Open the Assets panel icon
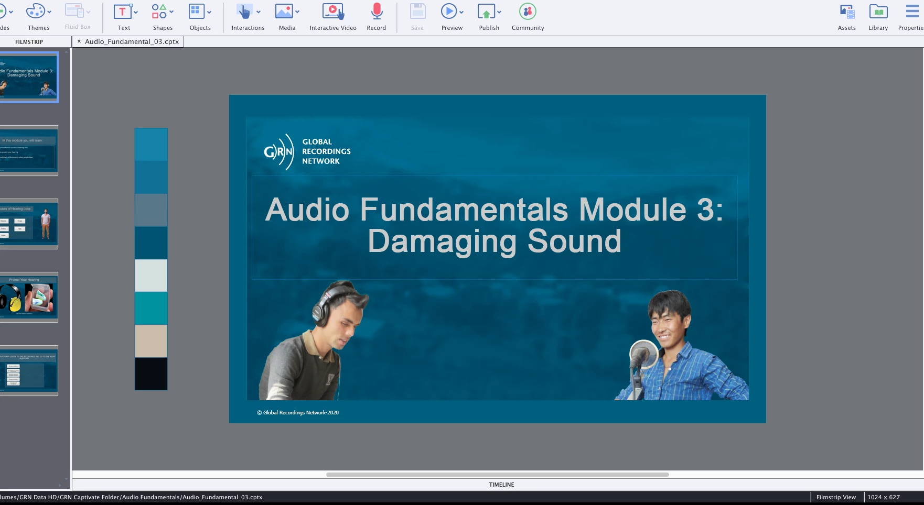 point(846,12)
